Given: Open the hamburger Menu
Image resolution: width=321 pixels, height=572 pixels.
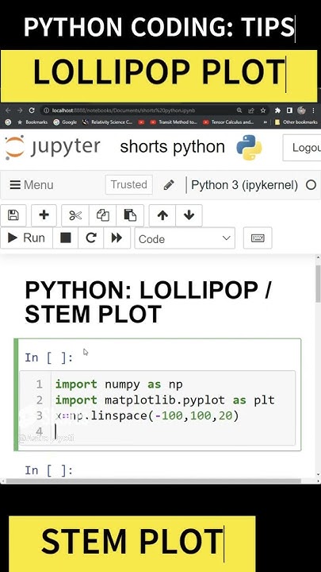Looking at the screenshot, I should (x=31, y=185).
